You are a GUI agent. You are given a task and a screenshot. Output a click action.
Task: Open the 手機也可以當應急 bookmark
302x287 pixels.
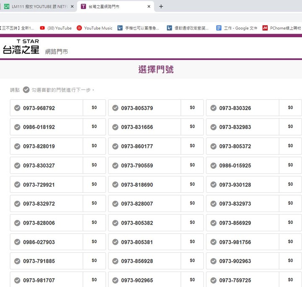[x=138, y=28]
